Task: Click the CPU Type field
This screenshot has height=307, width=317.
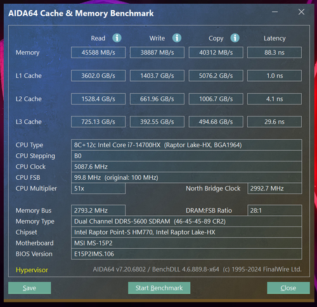Action: tap(186, 145)
